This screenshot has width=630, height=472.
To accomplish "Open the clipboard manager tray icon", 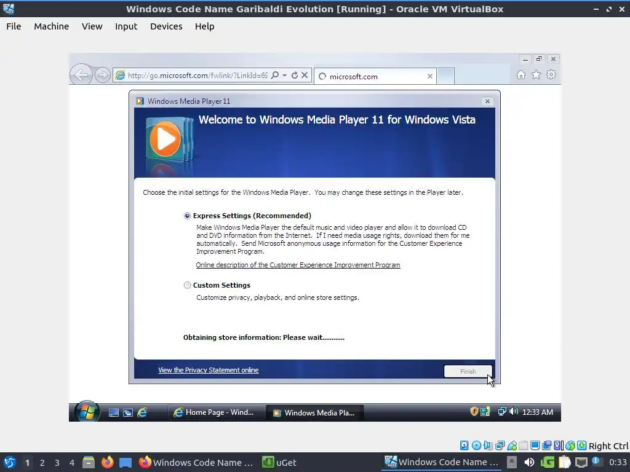I will coord(565,462).
